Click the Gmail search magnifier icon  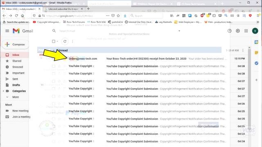[x=54, y=31]
